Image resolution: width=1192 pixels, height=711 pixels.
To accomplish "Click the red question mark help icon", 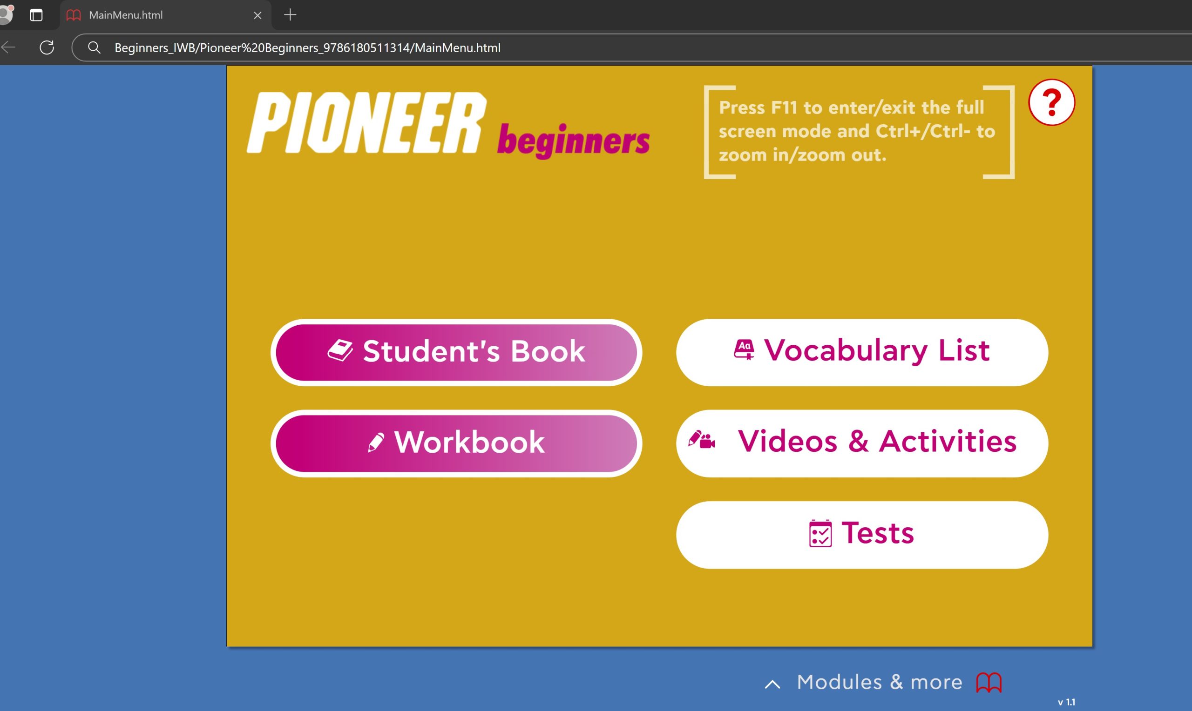I will coord(1051,102).
